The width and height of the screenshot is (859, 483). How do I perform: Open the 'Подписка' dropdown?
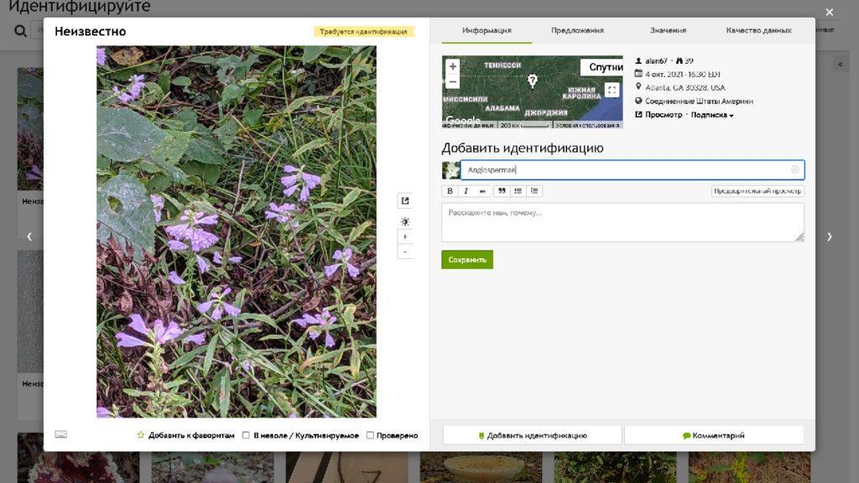[x=712, y=115]
